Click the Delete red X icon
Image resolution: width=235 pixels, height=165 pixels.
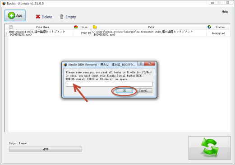point(38,17)
